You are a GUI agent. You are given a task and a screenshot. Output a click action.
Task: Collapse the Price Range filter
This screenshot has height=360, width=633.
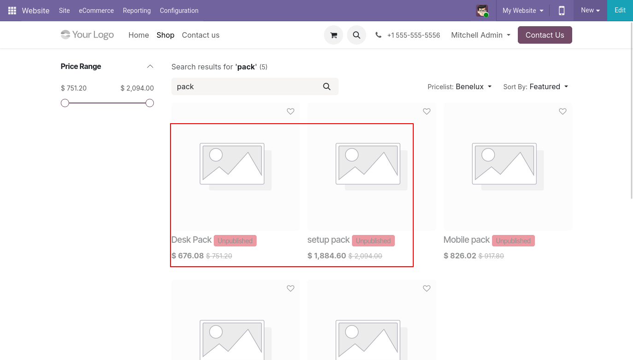point(150,67)
